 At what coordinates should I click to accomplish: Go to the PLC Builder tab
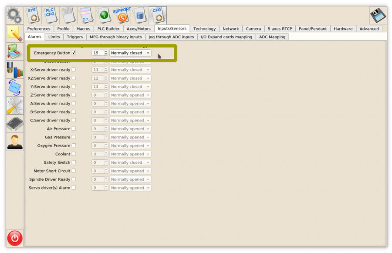[x=108, y=29]
